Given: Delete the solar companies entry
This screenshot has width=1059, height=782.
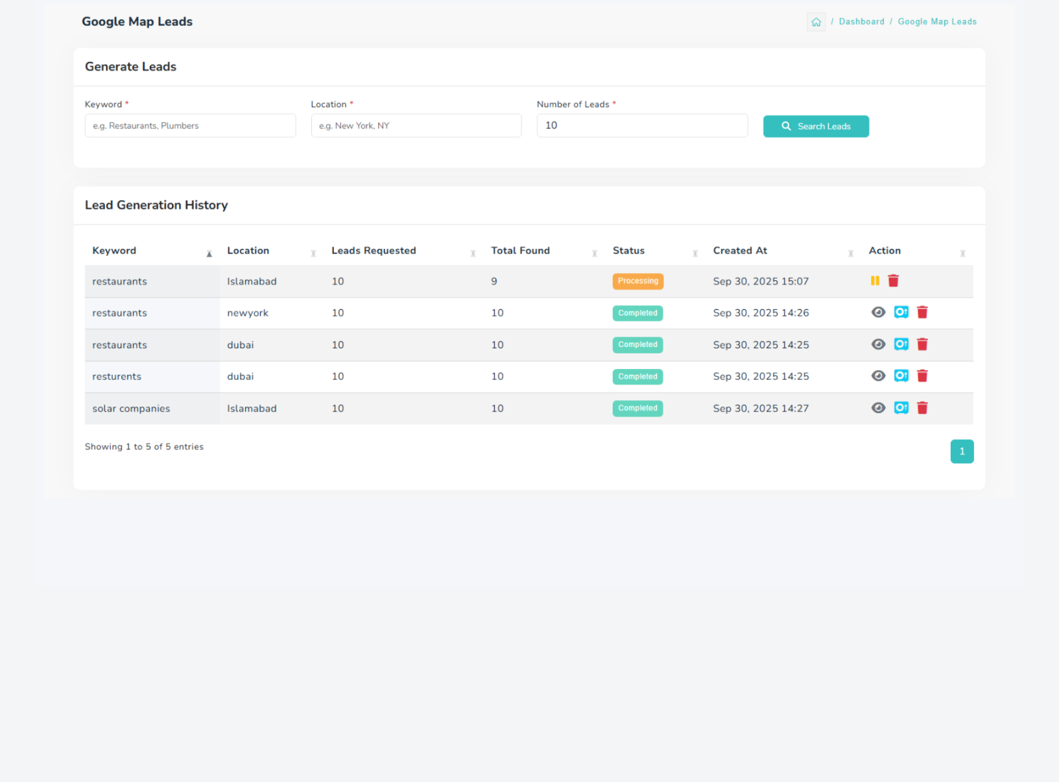Looking at the screenshot, I should [x=922, y=408].
